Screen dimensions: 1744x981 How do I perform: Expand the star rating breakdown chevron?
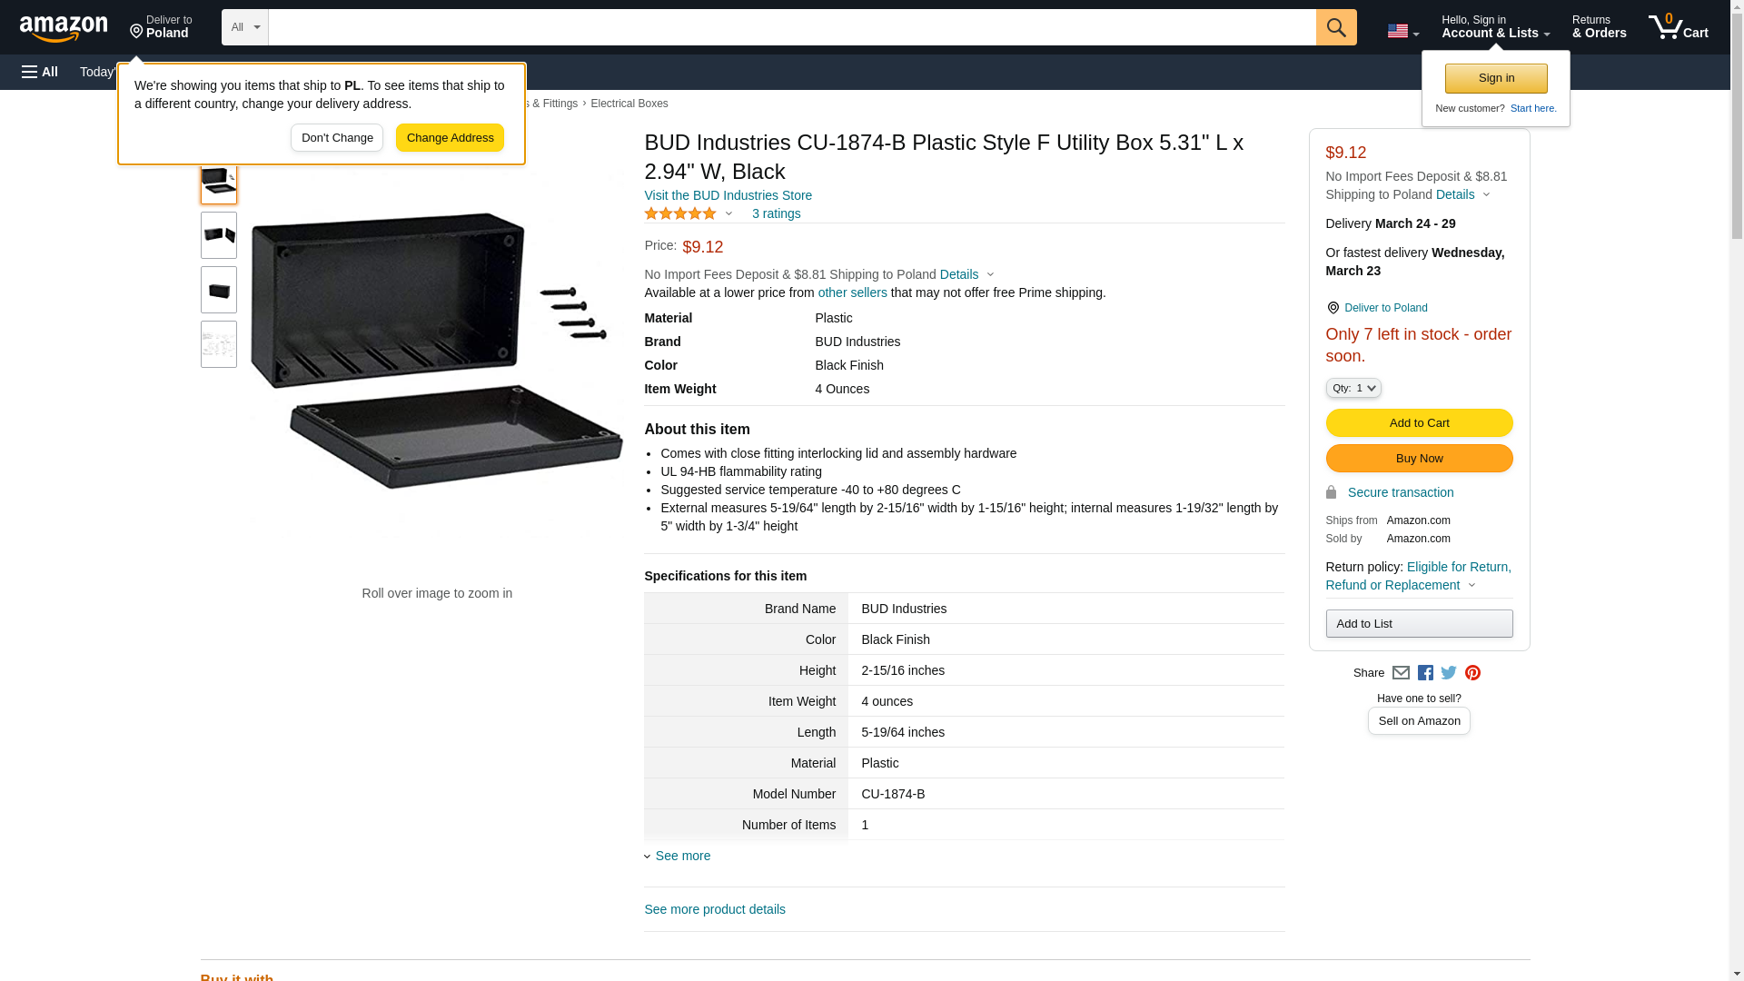[728, 214]
